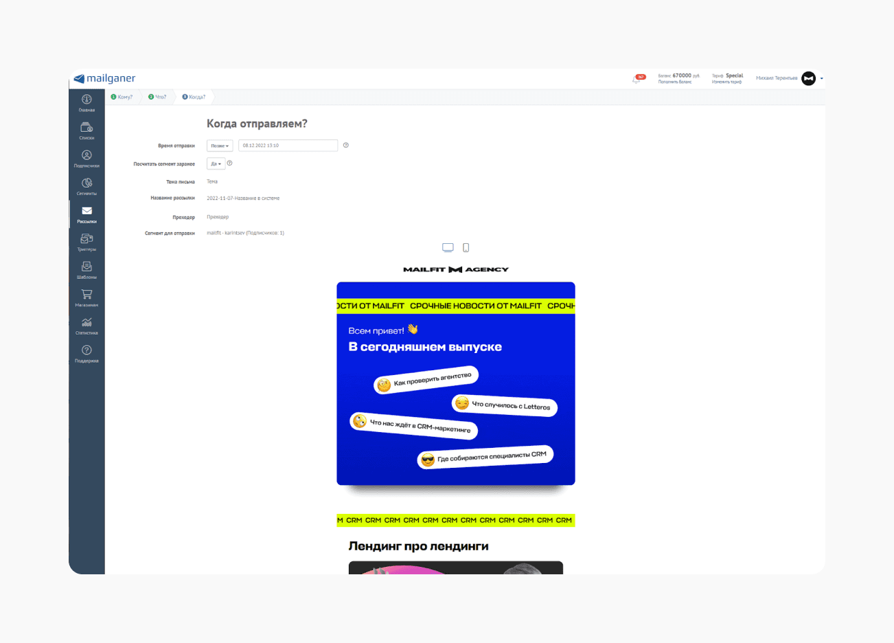The height and width of the screenshot is (643, 894).
Task: Click the Special tariff name
Action: pyautogui.click(x=735, y=76)
